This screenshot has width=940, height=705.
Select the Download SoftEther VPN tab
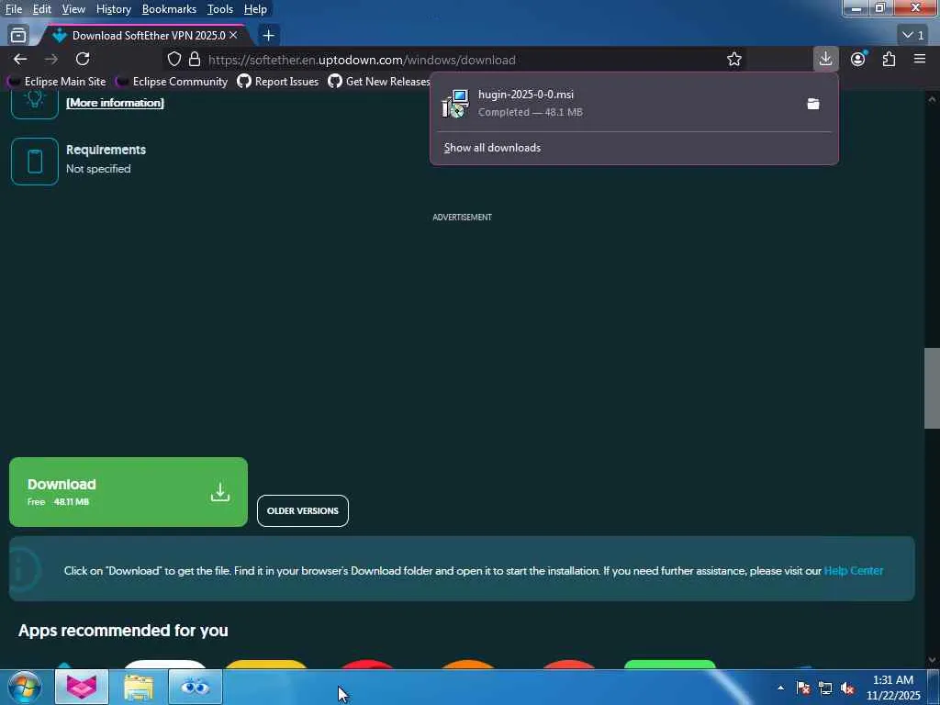tap(144, 36)
